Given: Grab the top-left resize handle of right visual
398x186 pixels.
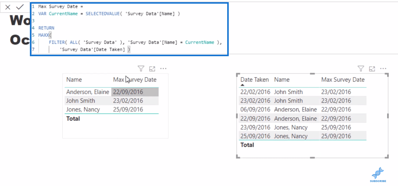Looking at the screenshot, I should (x=238, y=75).
